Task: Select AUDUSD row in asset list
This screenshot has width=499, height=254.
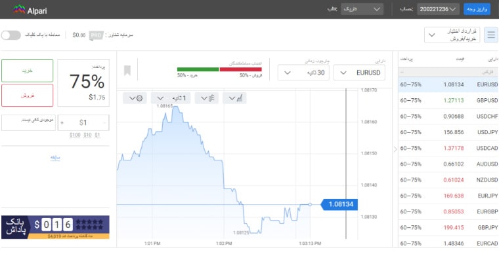Action: click(448, 164)
